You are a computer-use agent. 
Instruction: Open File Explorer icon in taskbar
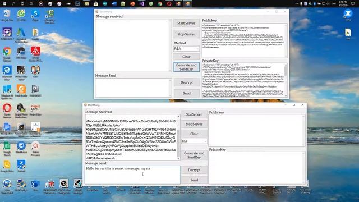[x=86, y=4]
